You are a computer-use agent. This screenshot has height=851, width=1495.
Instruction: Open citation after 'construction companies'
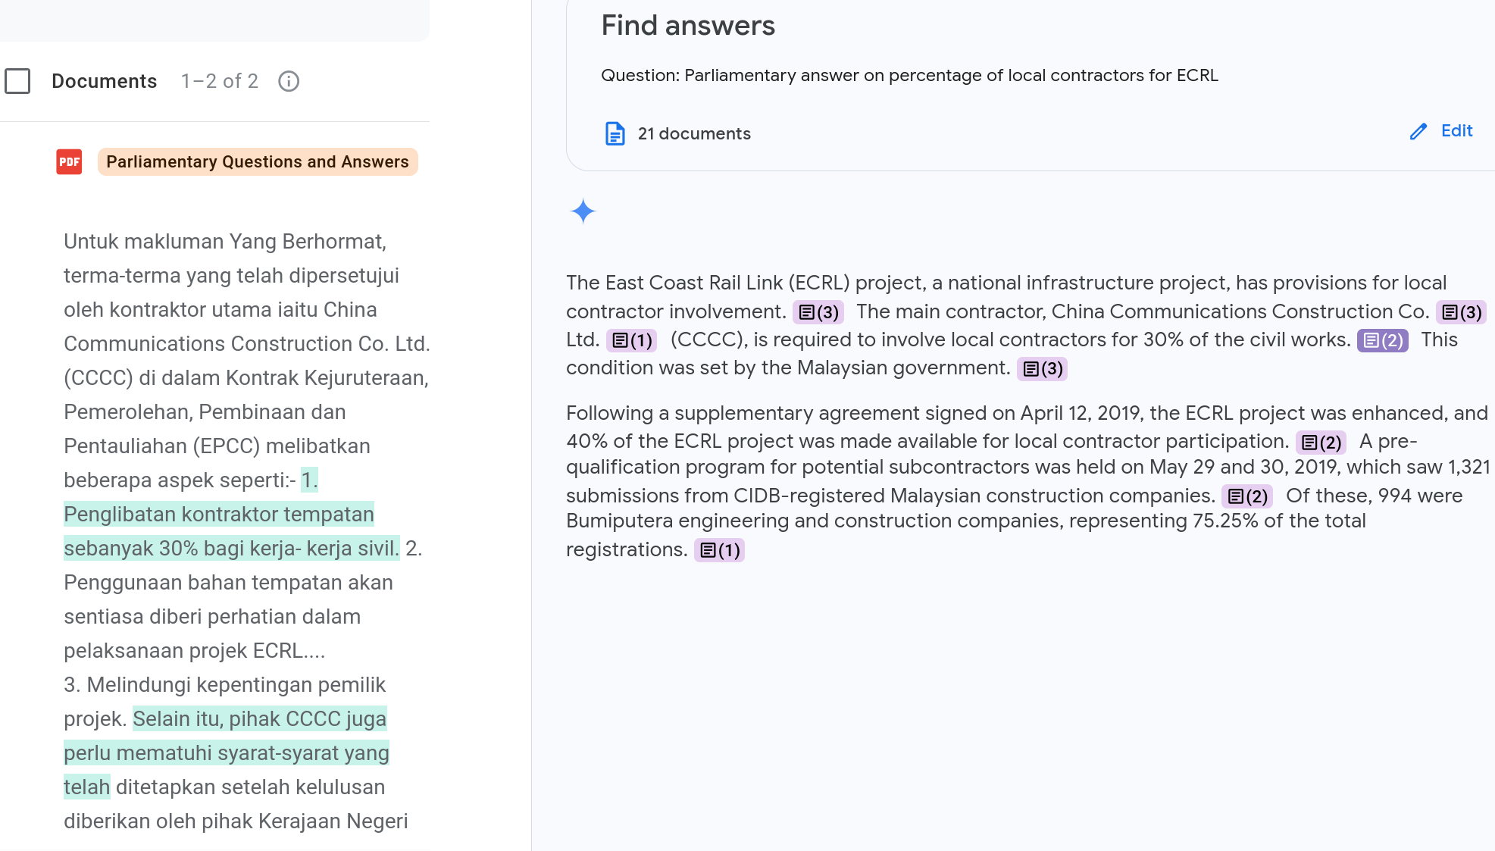(1246, 496)
